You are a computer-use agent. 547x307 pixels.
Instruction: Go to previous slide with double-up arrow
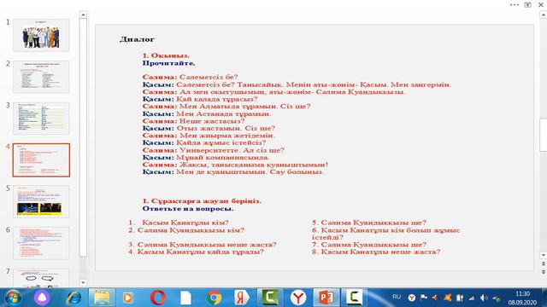[544, 264]
